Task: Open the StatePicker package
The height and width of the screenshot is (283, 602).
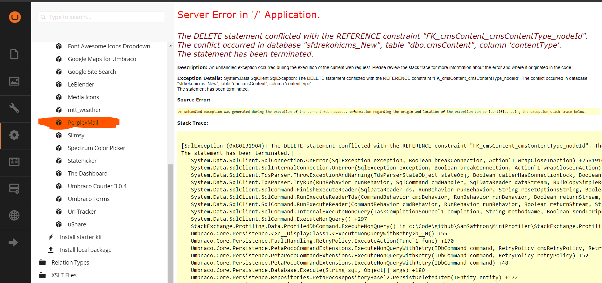Action: pyautogui.click(x=82, y=161)
